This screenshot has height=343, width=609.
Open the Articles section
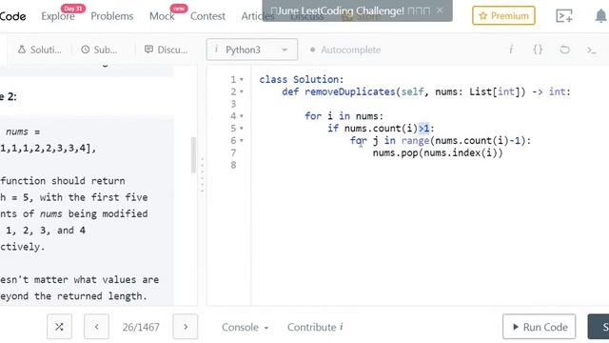click(x=257, y=16)
